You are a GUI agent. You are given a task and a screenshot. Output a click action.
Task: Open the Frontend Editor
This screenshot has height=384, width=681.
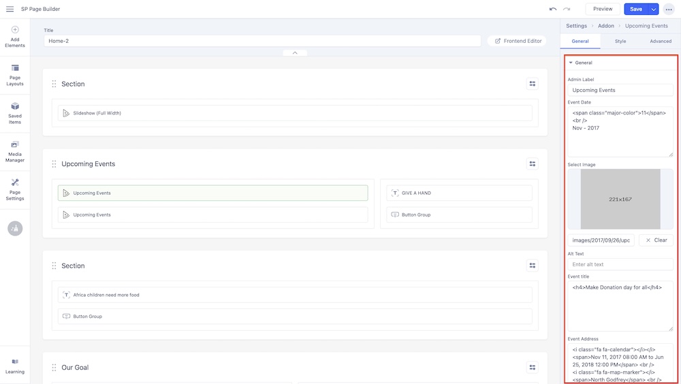coord(518,41)
